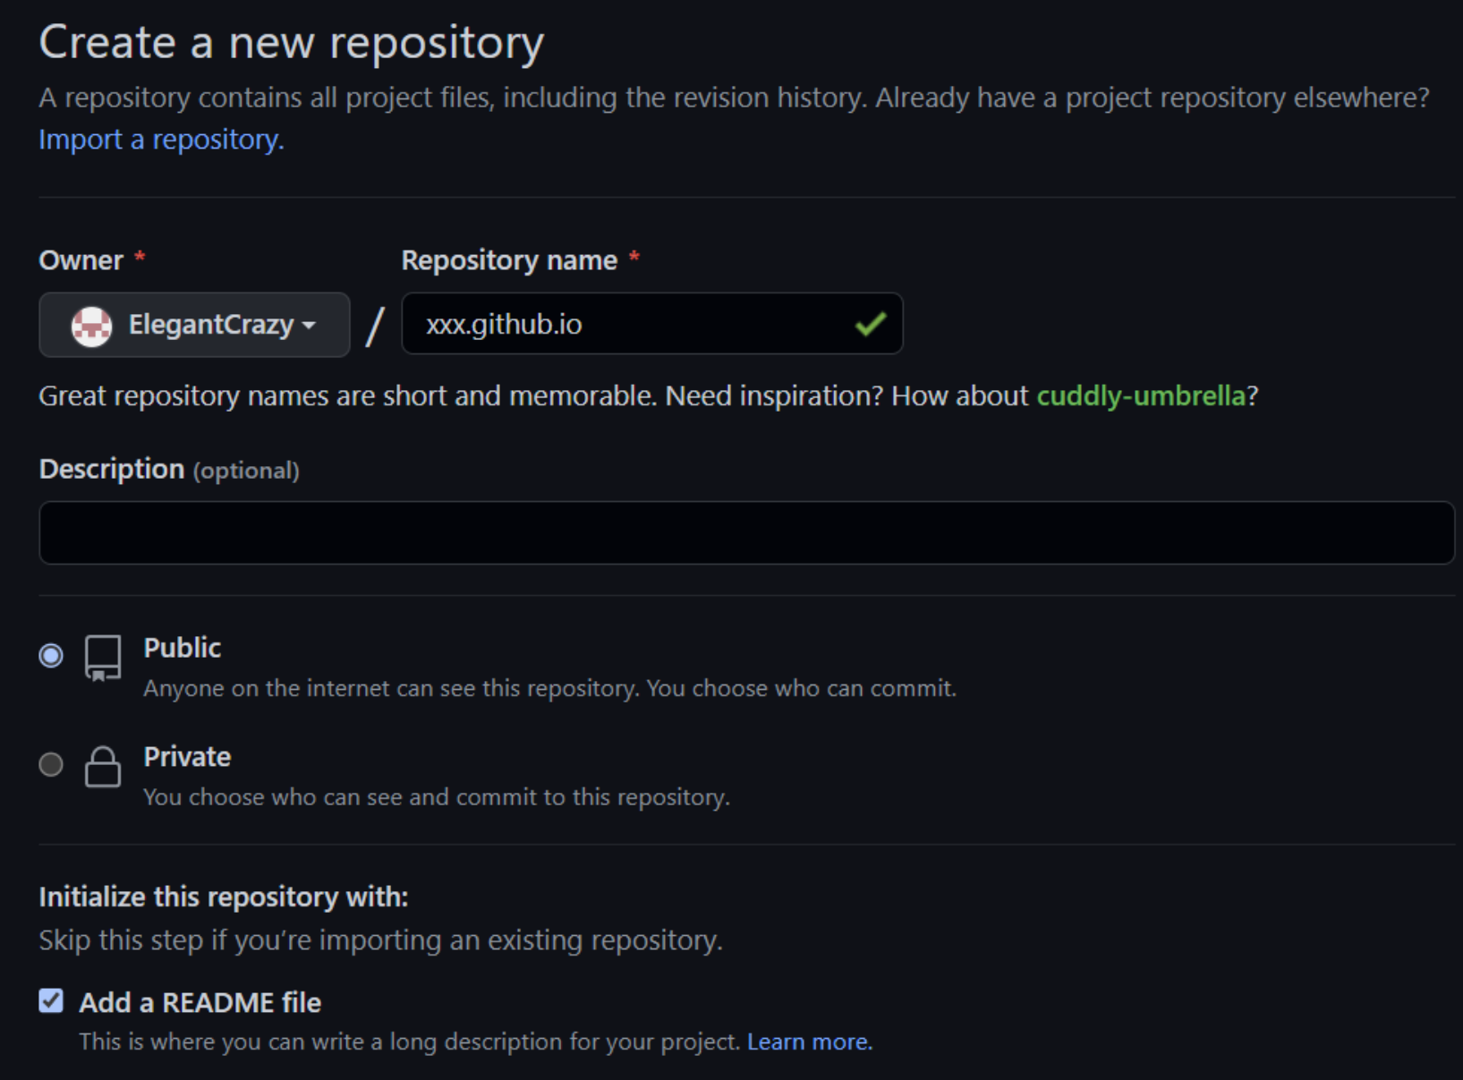Click the green checkmark in repository name field
This screenshot has height=1080, width=1463.
point(870,324)
